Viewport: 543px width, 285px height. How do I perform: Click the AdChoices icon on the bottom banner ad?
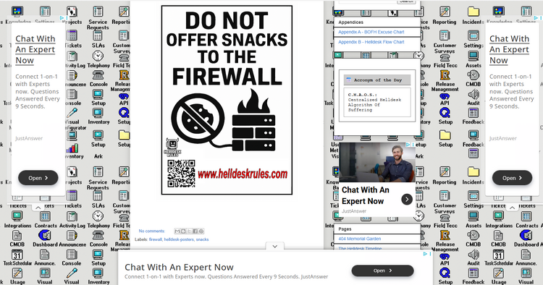coord(425,254)
